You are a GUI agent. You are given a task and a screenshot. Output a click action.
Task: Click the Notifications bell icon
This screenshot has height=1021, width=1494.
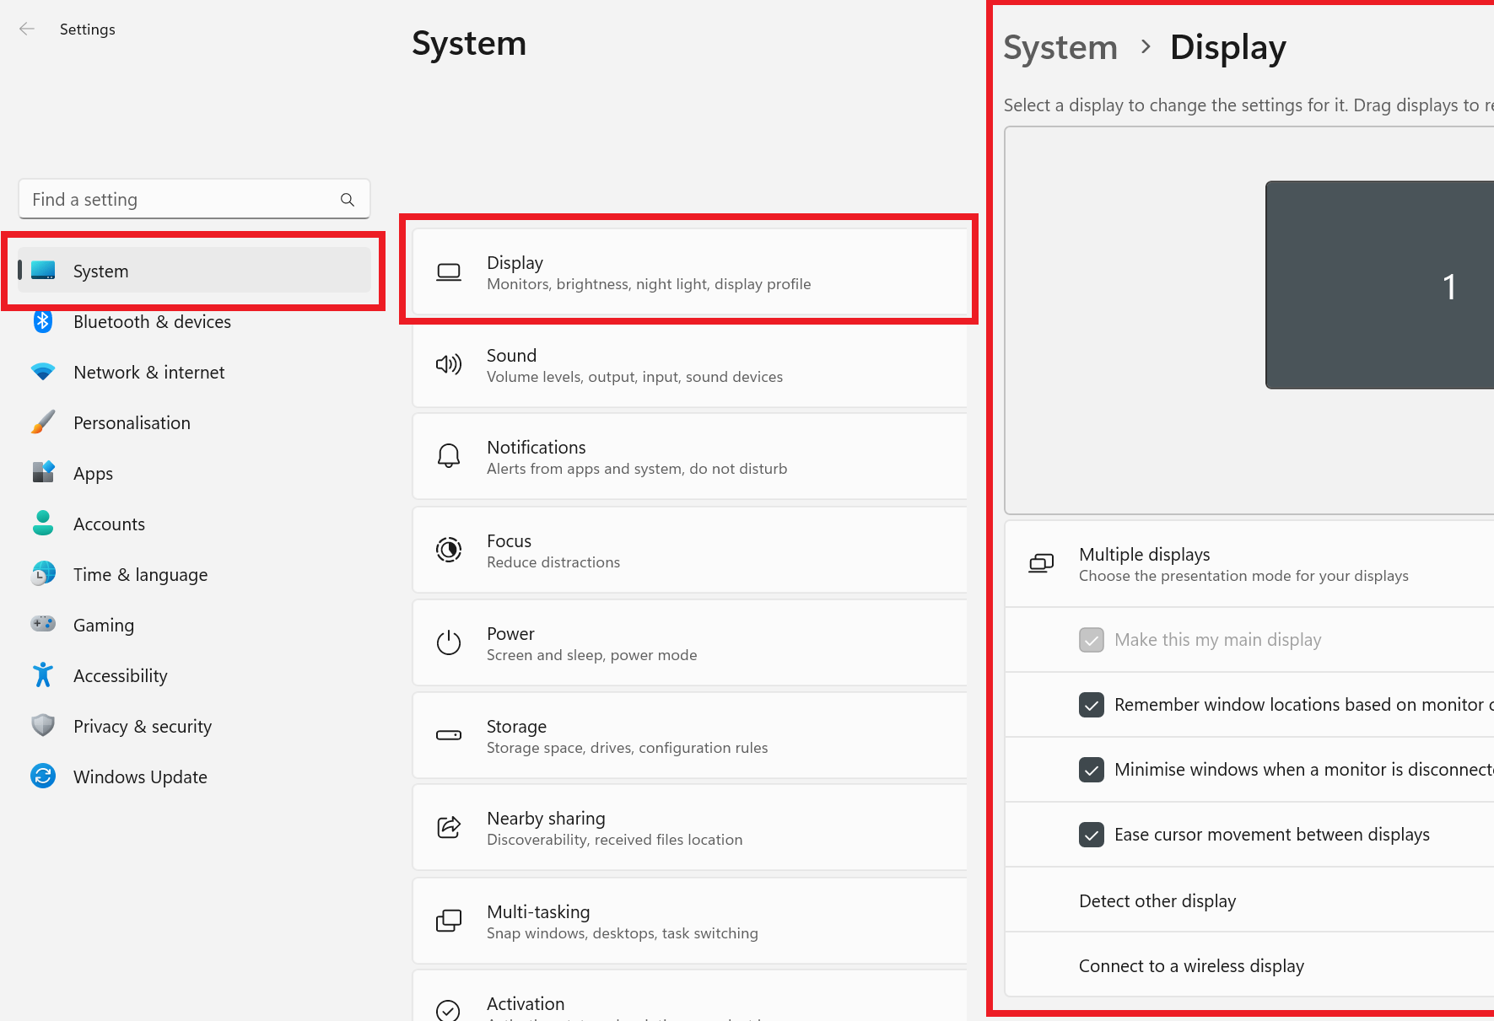coord(448,456)
